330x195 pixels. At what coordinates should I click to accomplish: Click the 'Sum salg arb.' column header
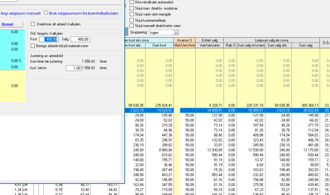click(x=278, y=46)
